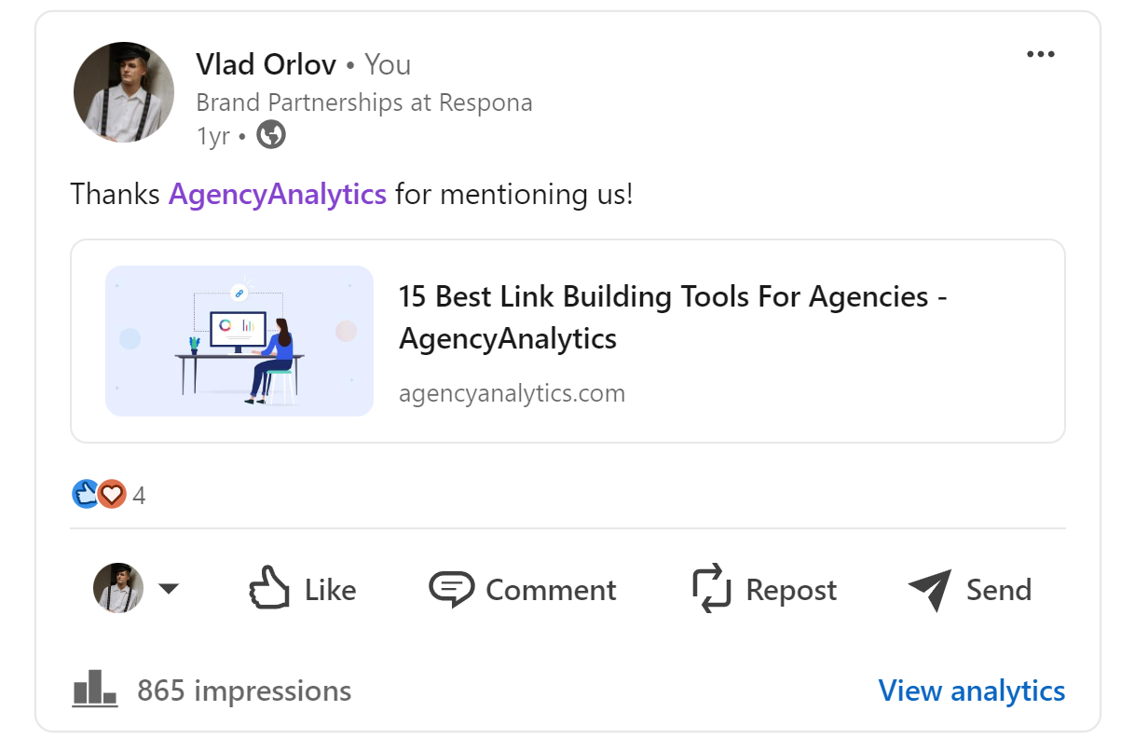Click the agencyanalytics.com domain text
Image resolution: width=1121 pixels, height=752 pixels.
512,393
